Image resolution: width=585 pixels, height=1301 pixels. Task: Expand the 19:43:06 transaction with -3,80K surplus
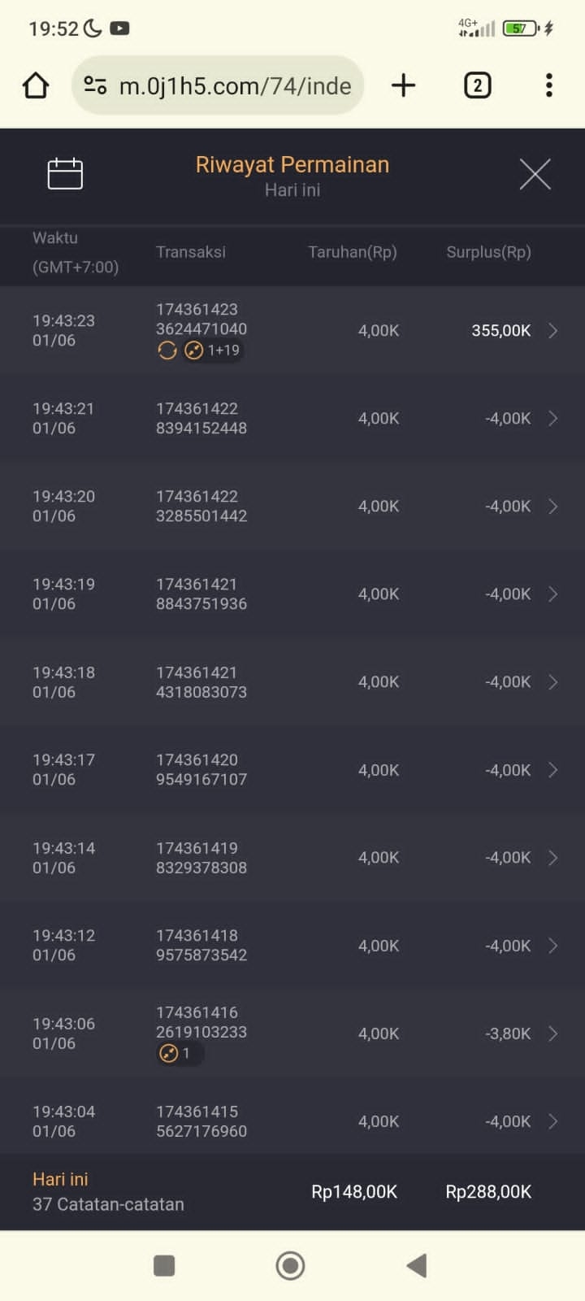552,1033
